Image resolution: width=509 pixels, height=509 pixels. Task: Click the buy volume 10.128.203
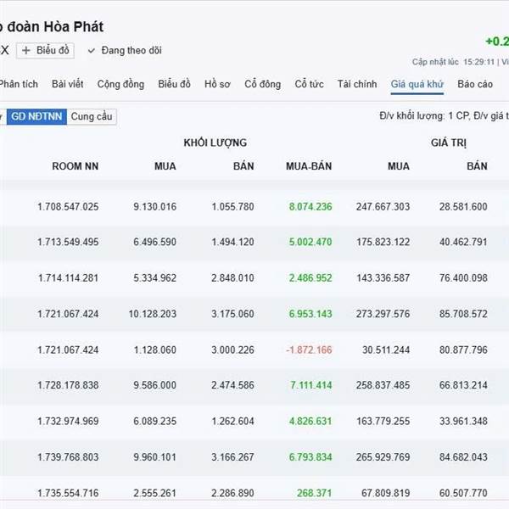tap(153, 314)
